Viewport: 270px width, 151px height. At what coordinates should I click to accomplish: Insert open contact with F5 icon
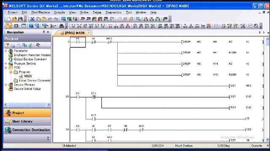point(73,26)
